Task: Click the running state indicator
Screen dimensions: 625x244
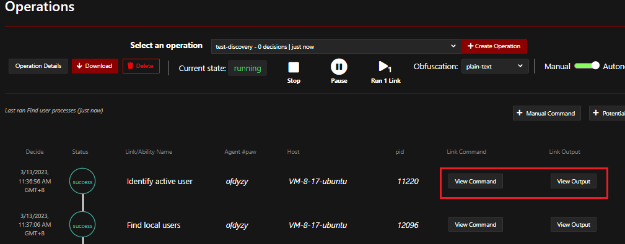Action: [x=248, y=68]
